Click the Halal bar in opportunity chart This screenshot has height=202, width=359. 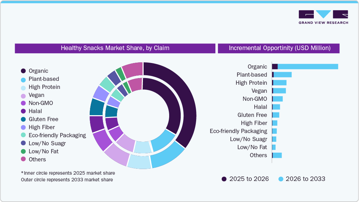coord(276,107)
